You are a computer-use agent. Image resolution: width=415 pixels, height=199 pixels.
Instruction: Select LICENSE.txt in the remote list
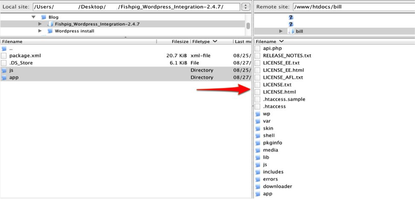(x=277, y=85)
